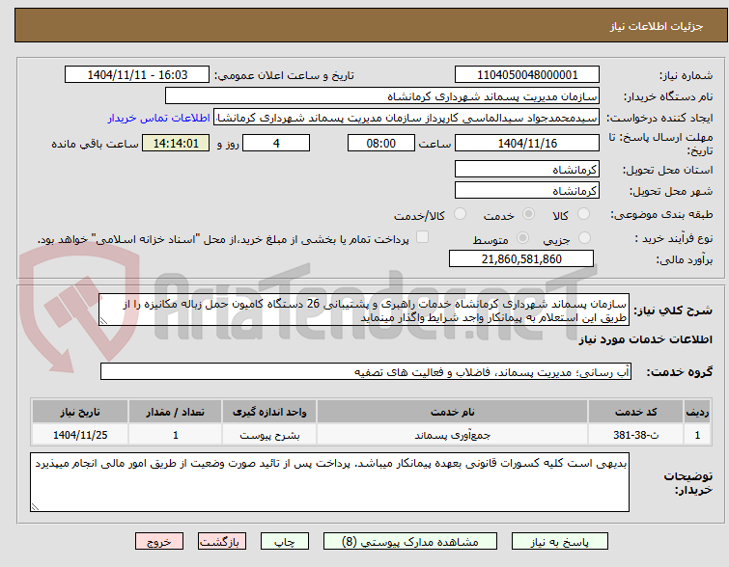Click the پاسخ به نیاز button

pos(560,542)
